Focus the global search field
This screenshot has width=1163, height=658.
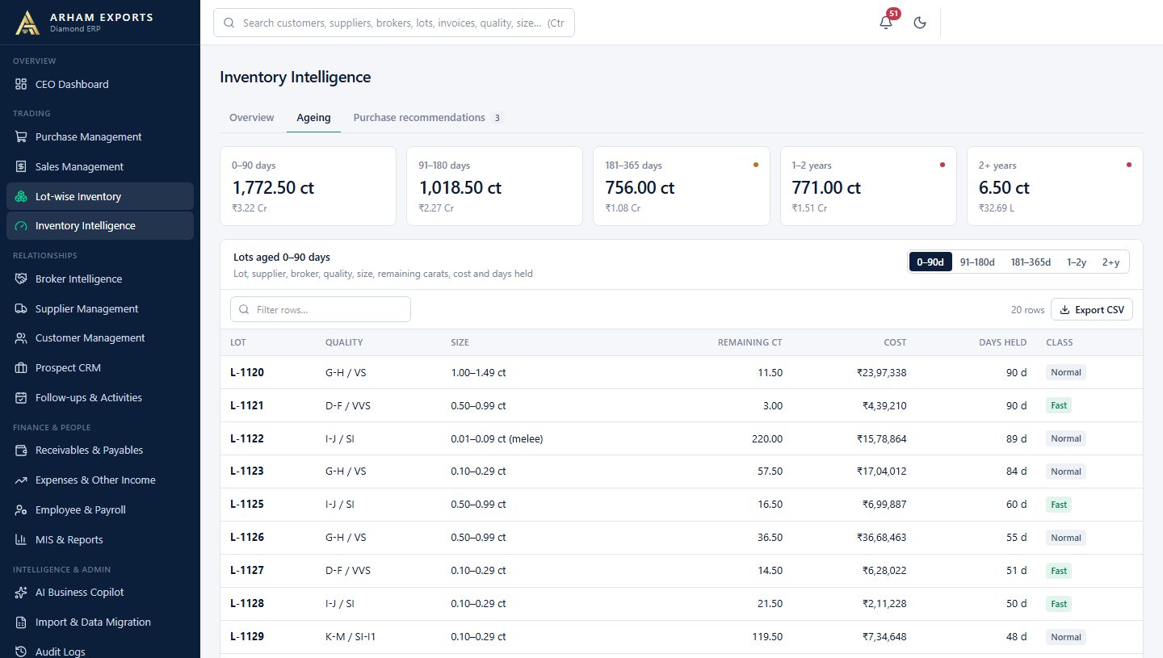point(394,23)
